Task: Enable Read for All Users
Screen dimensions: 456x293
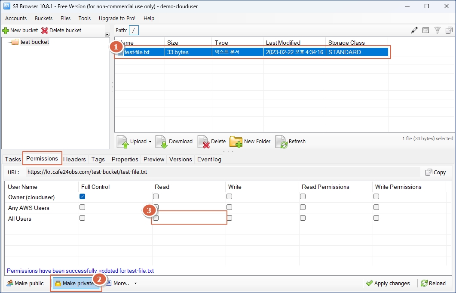Action: pos(156,218)
